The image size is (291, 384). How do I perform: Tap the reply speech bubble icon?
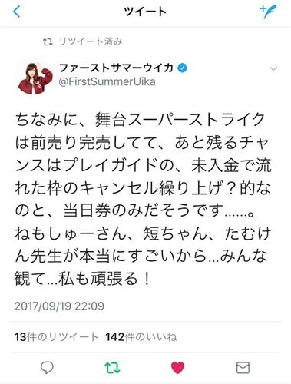pos(47,368)
